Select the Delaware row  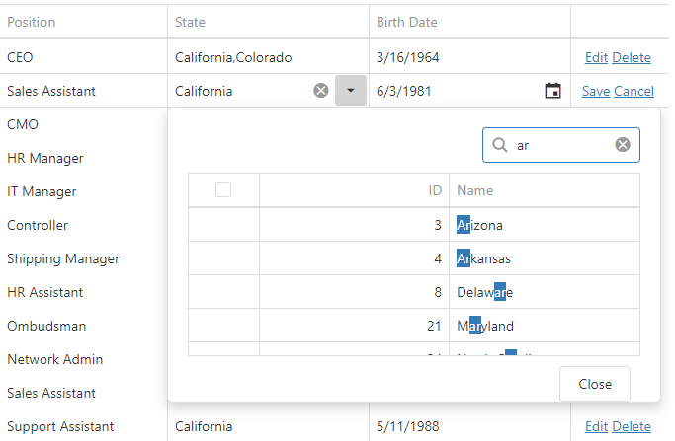[x=414, y=292]
